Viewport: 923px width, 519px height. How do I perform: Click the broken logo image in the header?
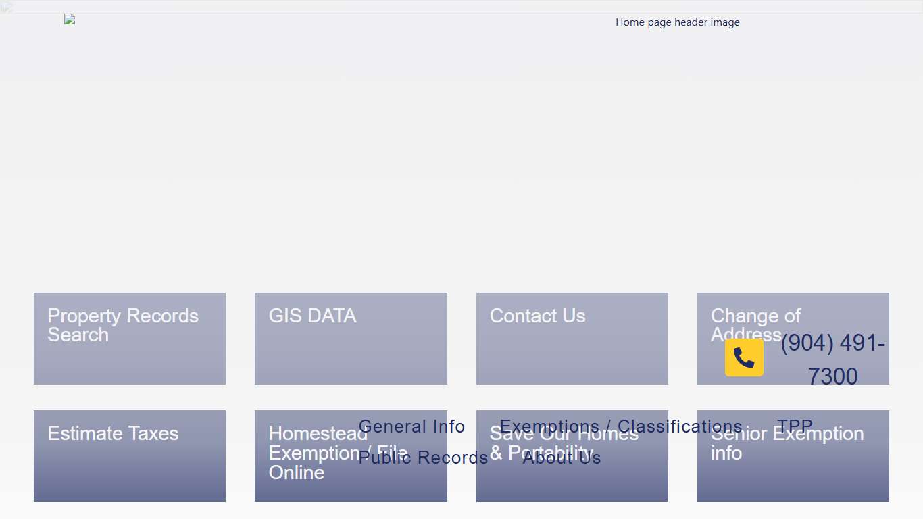[x=70, y=20]
